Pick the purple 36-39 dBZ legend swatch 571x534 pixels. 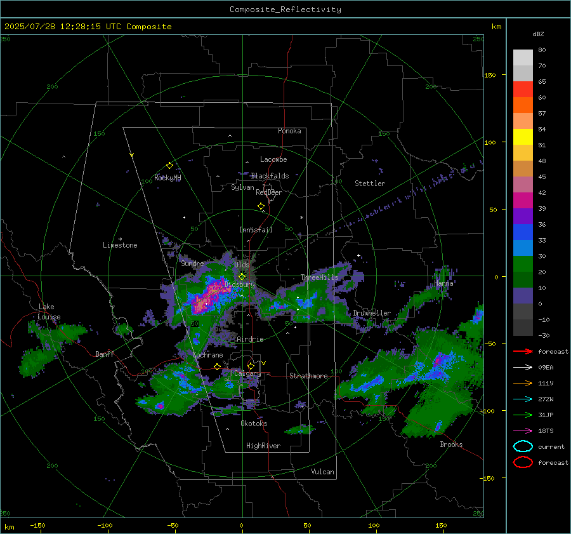point(523,217)
